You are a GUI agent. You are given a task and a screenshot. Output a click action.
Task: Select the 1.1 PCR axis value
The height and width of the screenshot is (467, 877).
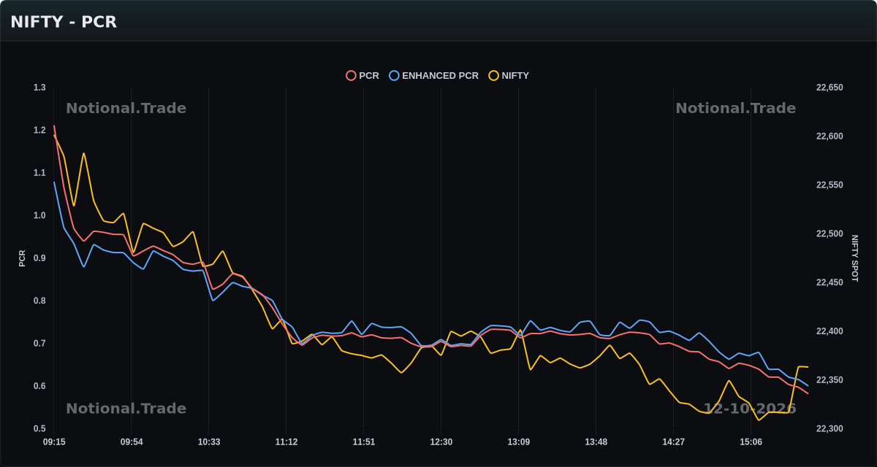click(39, 173)
